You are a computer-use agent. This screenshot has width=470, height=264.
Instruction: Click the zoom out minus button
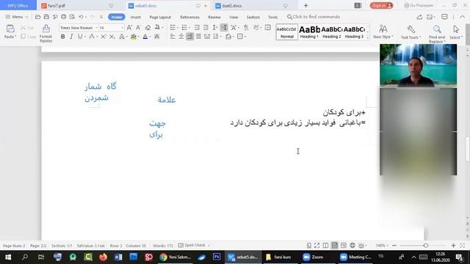click(394, 246)
